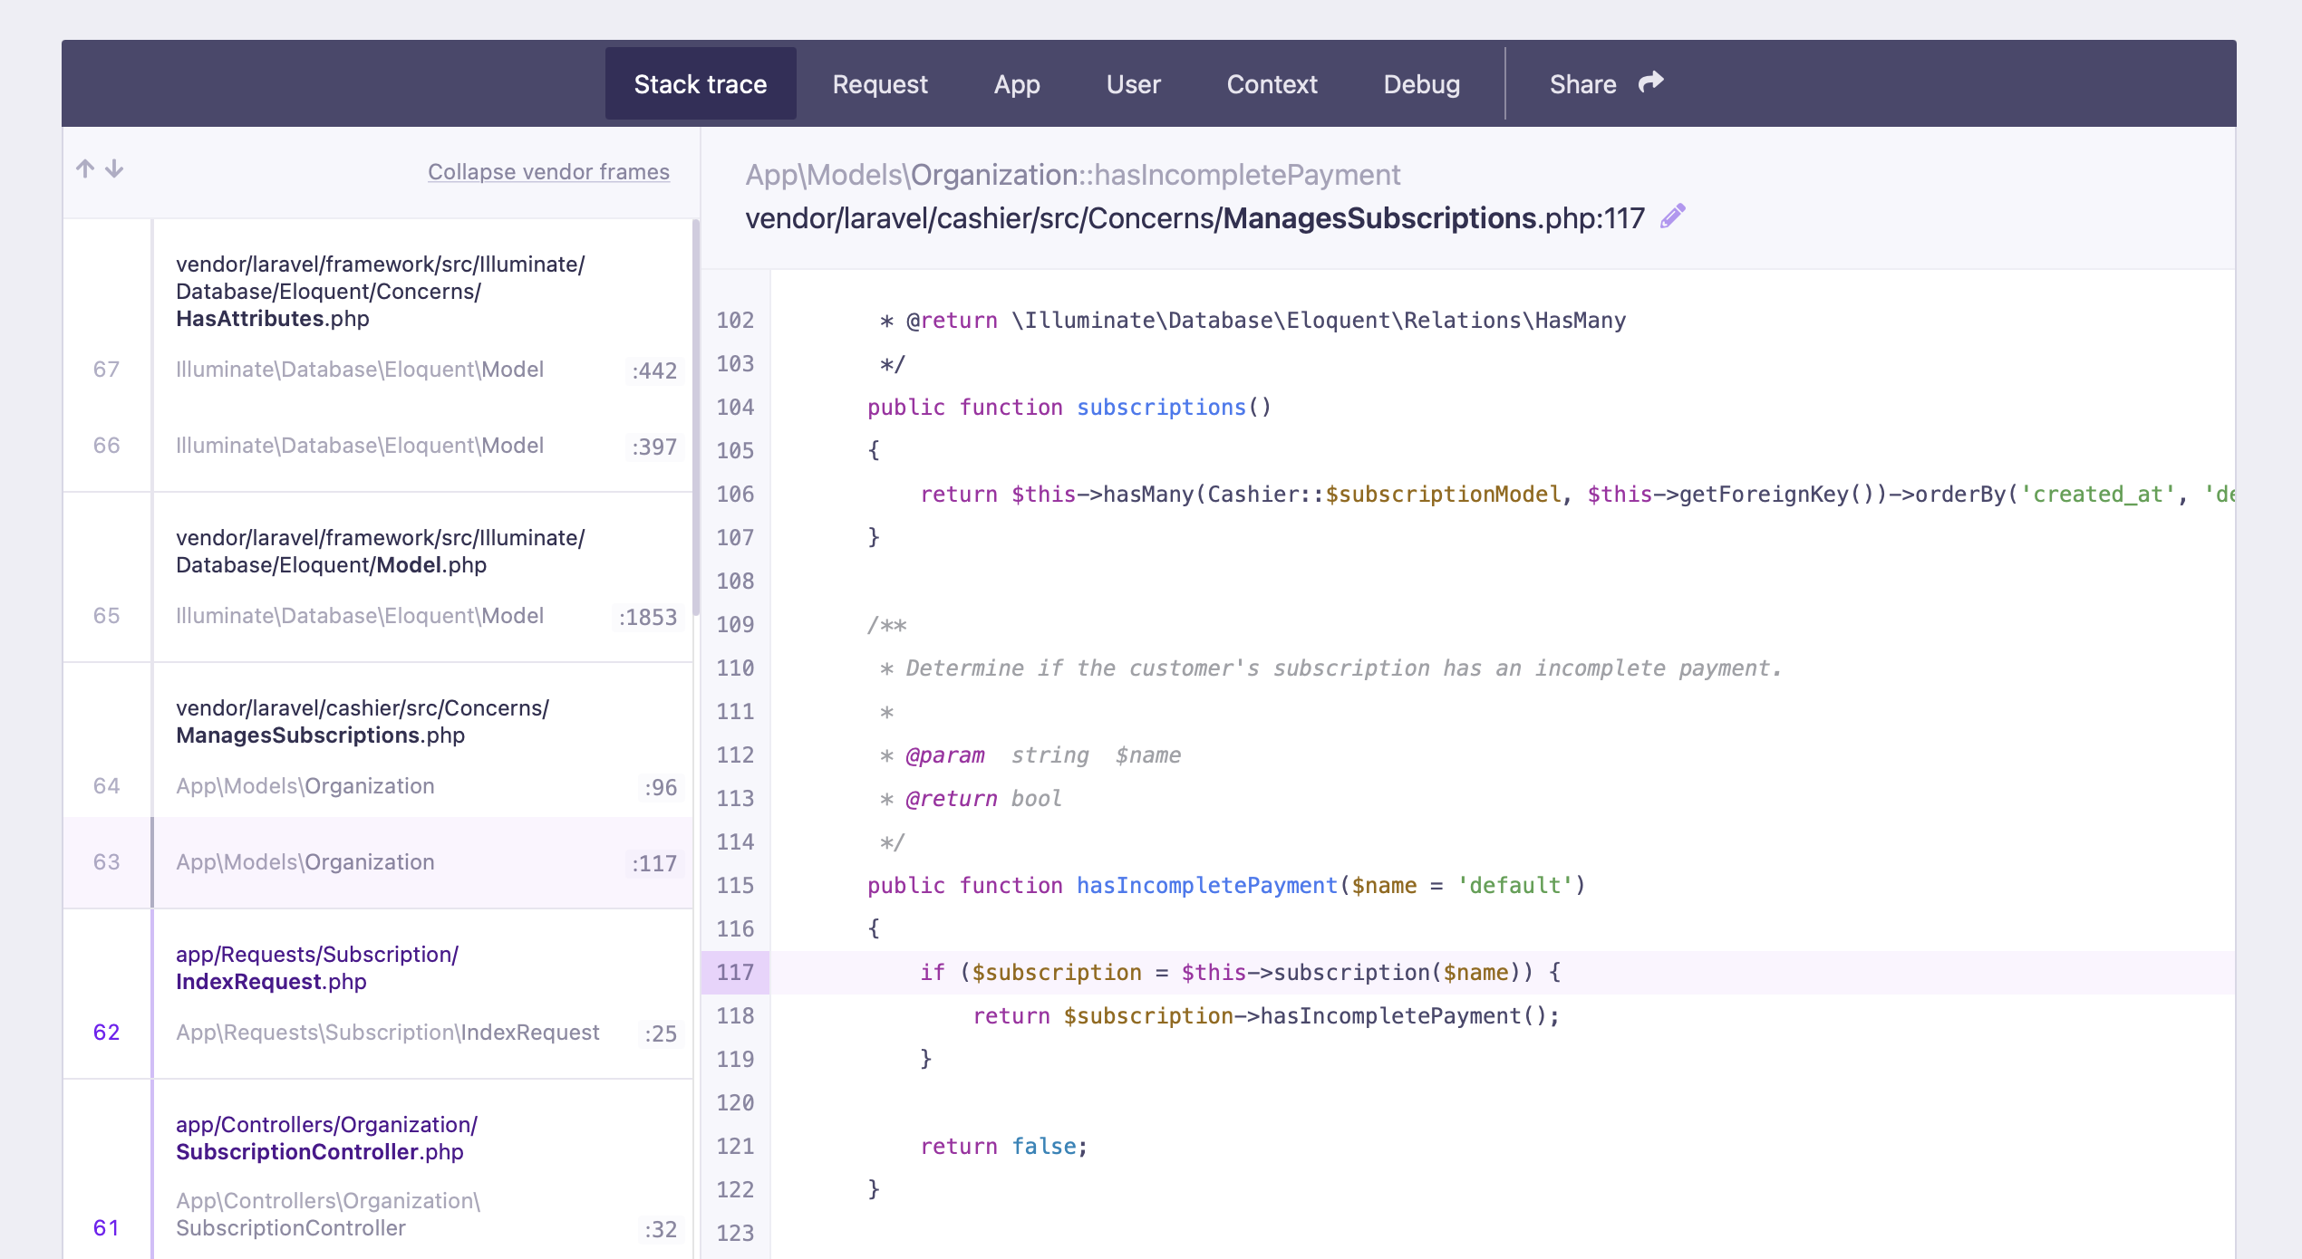Navigate to the next stack frame via down arrow
The width and height of the screenshot is (2302, 1259).
tap(114, 168)
